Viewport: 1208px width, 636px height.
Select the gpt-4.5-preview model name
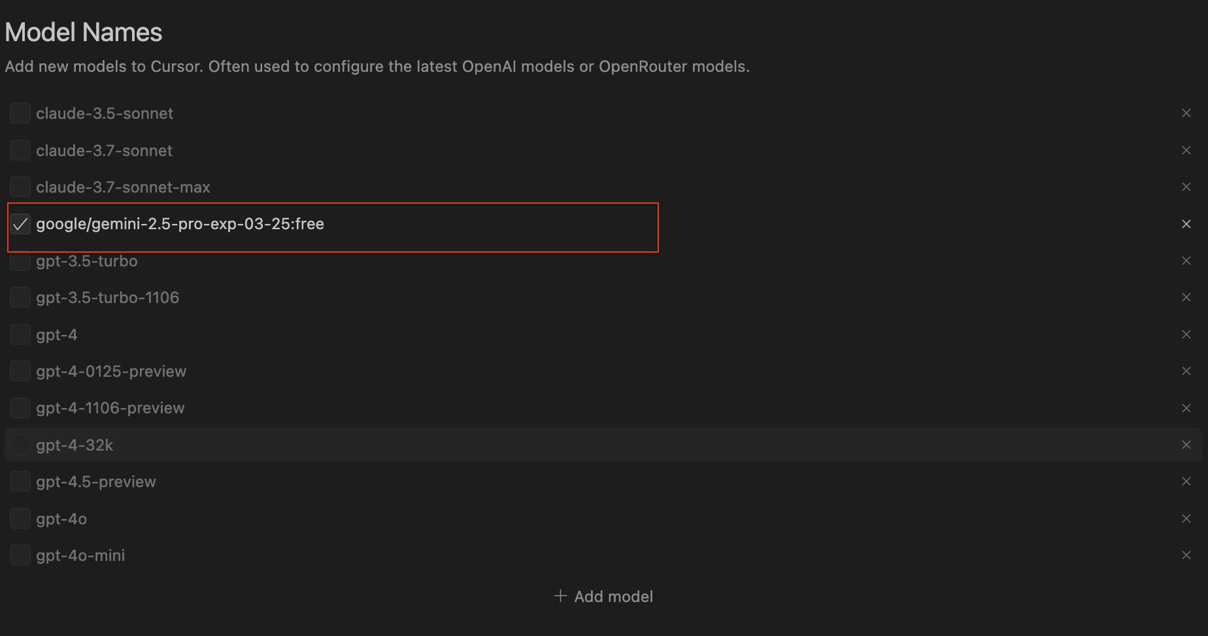[96, 482]
